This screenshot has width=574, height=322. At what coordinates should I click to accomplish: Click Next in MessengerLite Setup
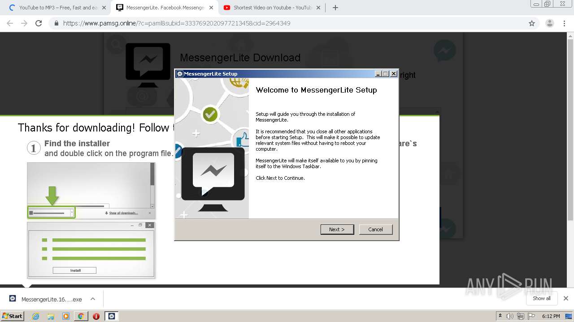(x=337, y=229)
